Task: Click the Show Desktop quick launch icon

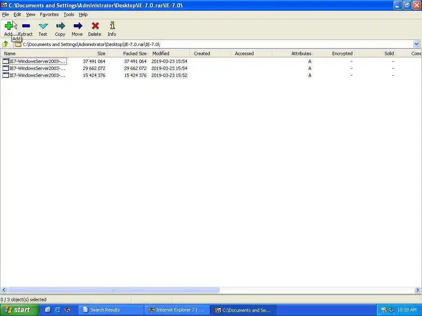Action: (48, 310)
